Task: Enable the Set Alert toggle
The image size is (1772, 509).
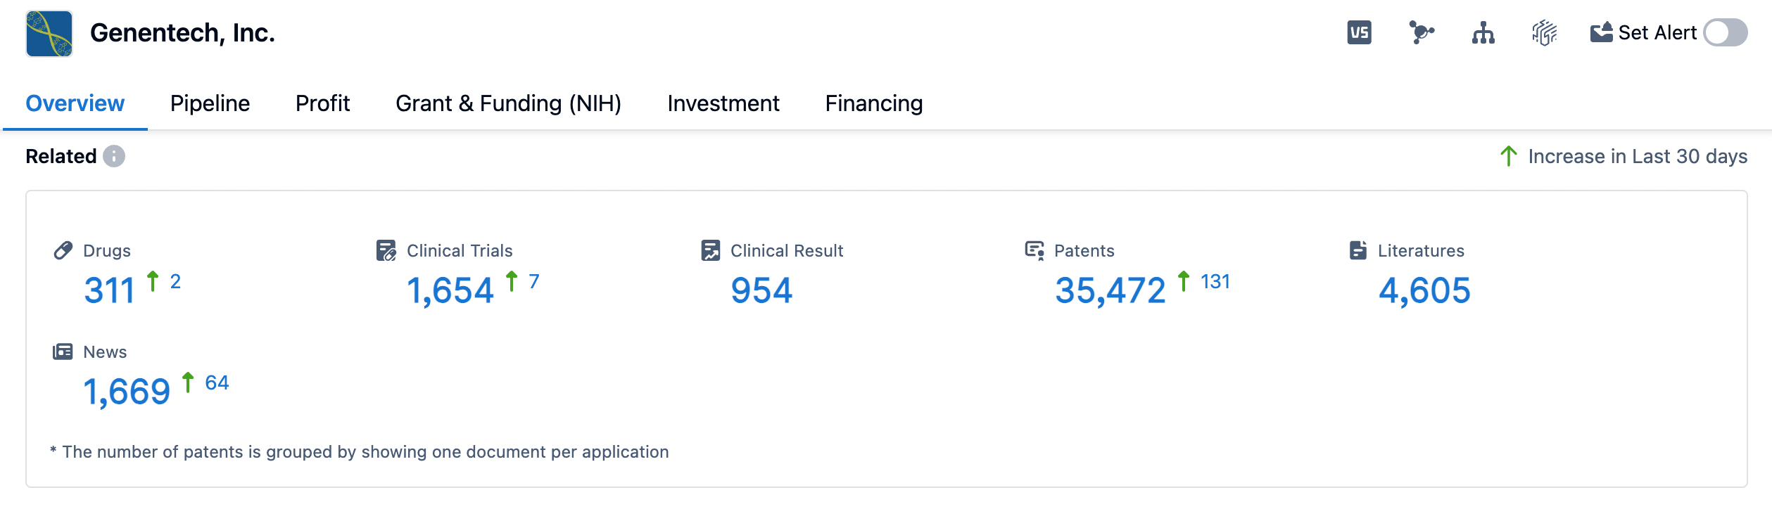Action: pyautogui.click(x=1725, y=33)
